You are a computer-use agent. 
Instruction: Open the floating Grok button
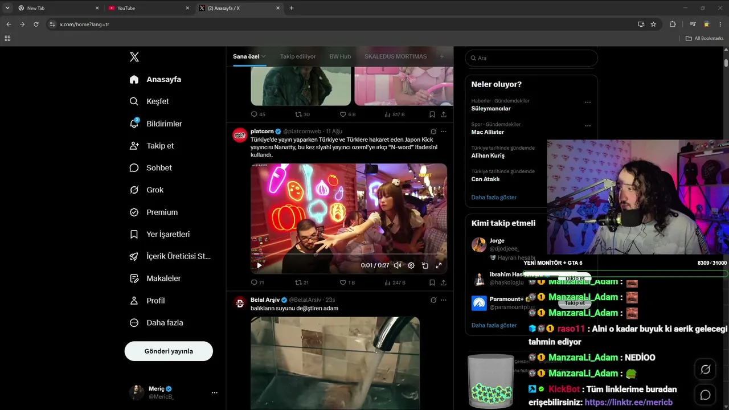click(x=705, y=370)
